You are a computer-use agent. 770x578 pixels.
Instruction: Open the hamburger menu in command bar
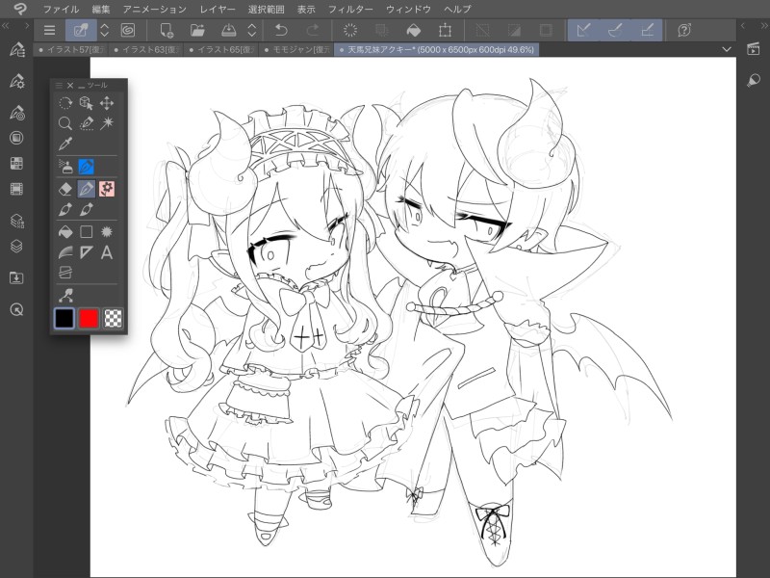coord(50,31)
